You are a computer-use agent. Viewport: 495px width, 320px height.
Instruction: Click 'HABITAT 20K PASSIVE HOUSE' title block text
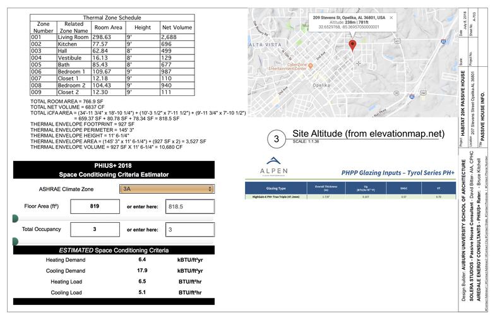(x=463, y=103)
